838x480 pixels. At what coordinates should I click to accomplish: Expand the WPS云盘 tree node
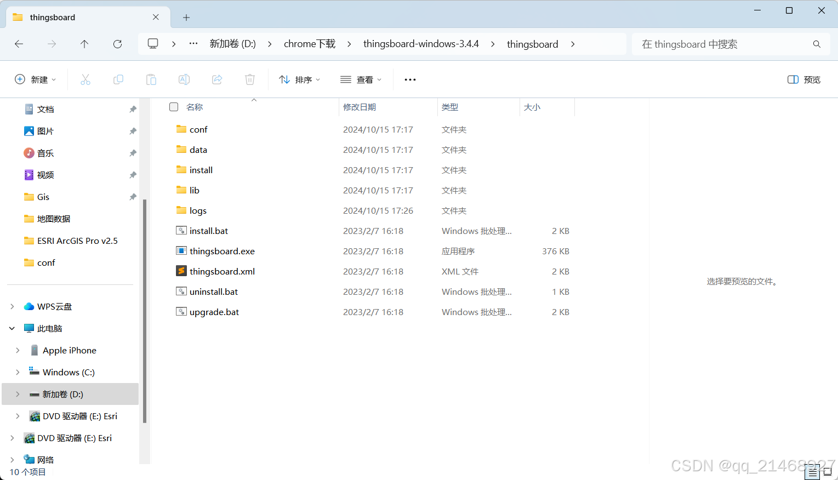point(12,306)
